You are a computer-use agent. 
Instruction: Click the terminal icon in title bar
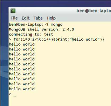click(13, 11)
